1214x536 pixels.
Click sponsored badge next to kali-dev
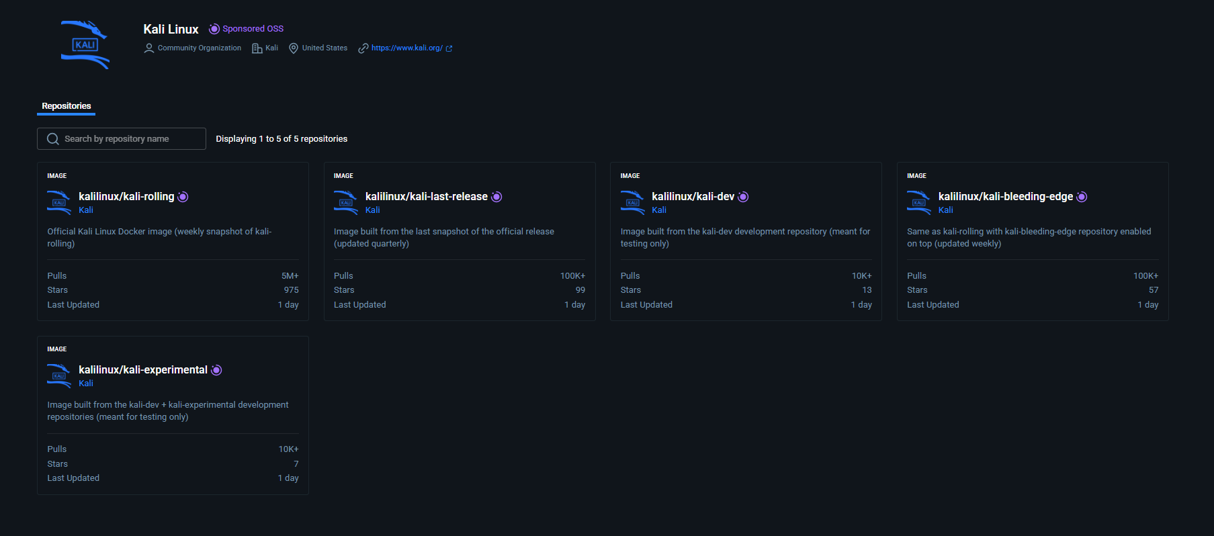[x=743, y=197]
